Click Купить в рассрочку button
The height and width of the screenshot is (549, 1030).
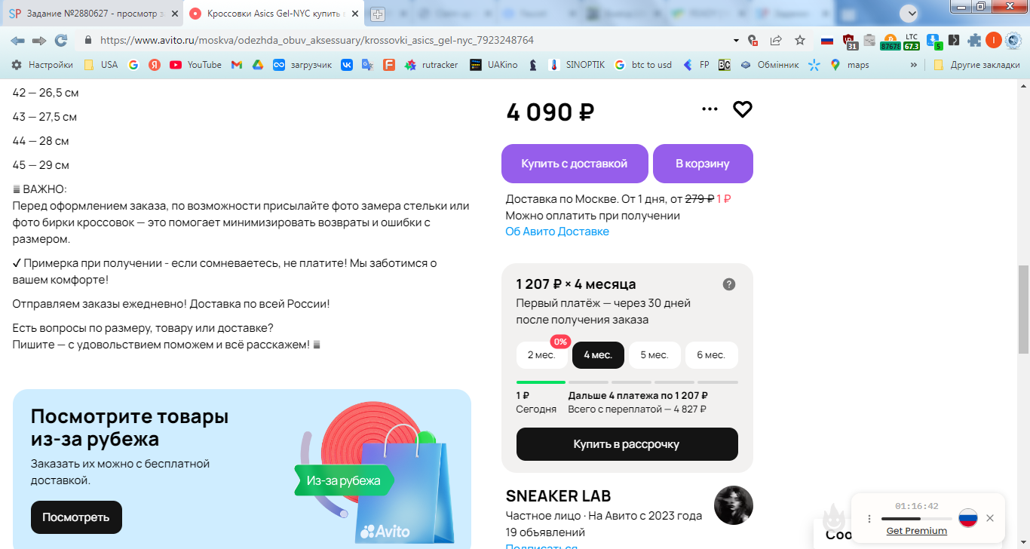tap(627, 444)
